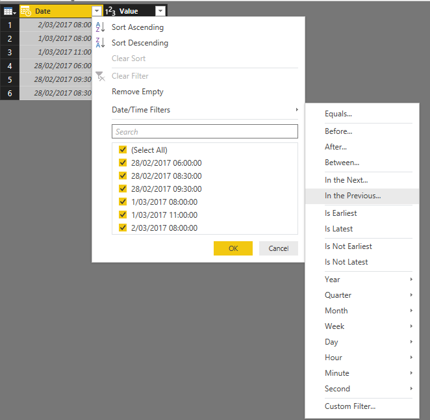
Task: Select row number 5 header
Action: pyautogui.click(x=10, y=79)
